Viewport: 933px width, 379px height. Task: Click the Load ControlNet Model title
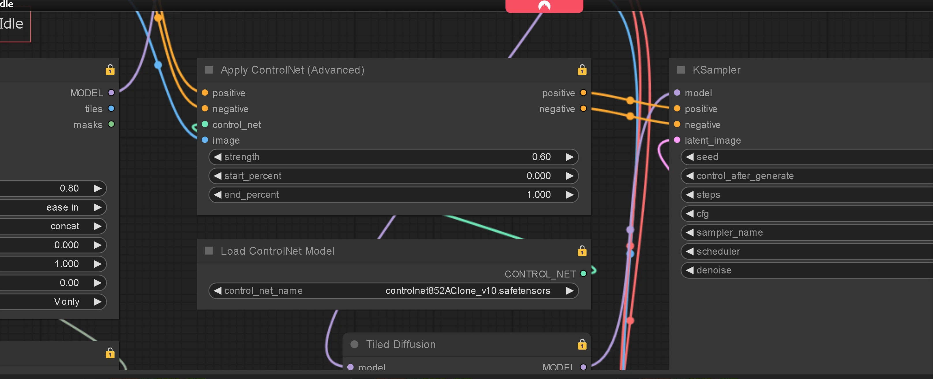pyautogui.click(x=278, y=251)
